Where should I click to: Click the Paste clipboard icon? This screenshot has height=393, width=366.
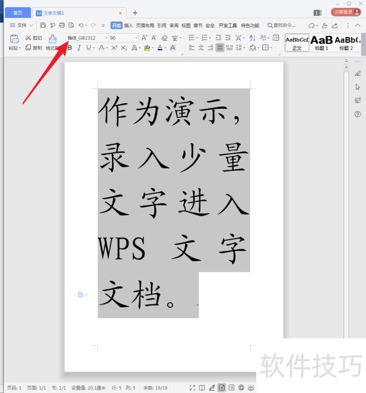(x=14, y=39)
